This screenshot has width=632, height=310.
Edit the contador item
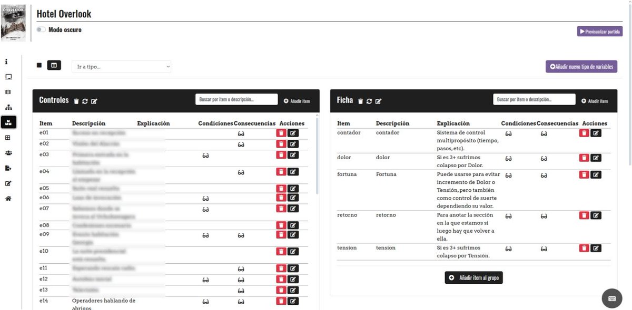pos(596,133)
